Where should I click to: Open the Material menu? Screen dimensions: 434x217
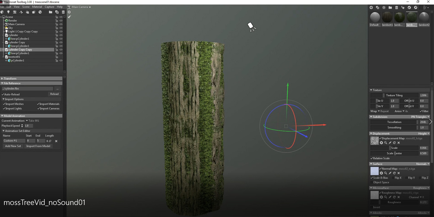point(37,7)
